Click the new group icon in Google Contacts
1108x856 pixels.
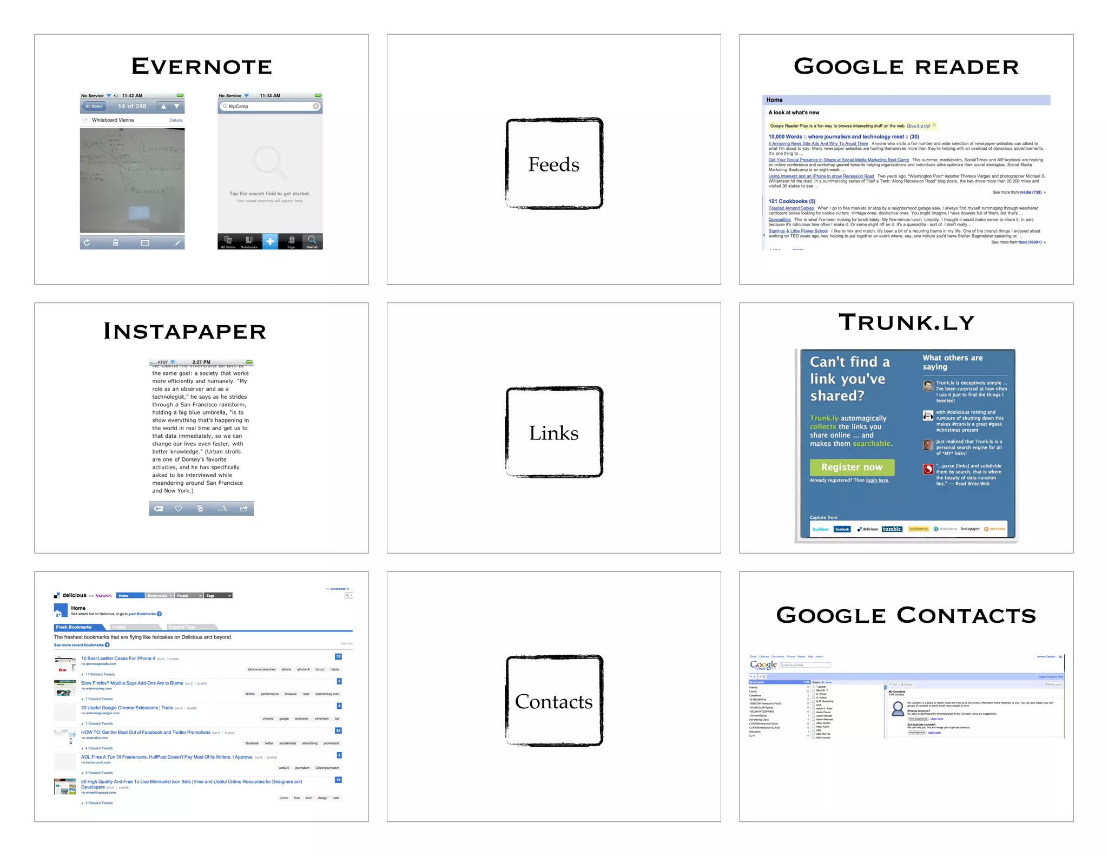[762, 676]
